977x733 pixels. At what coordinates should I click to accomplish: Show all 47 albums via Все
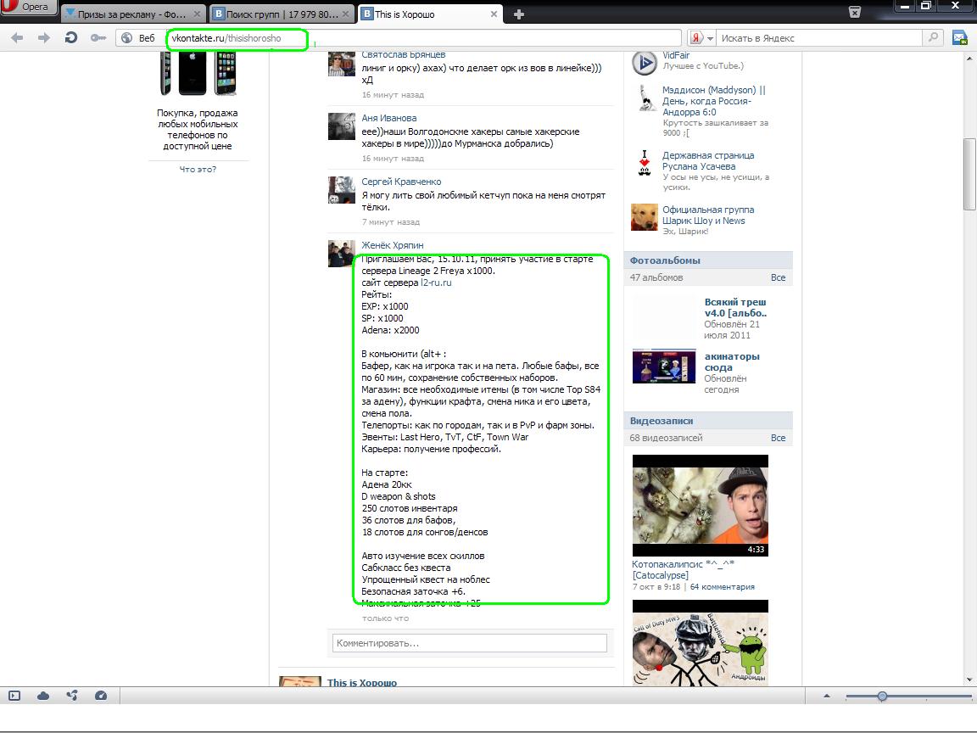click(779, 277)
